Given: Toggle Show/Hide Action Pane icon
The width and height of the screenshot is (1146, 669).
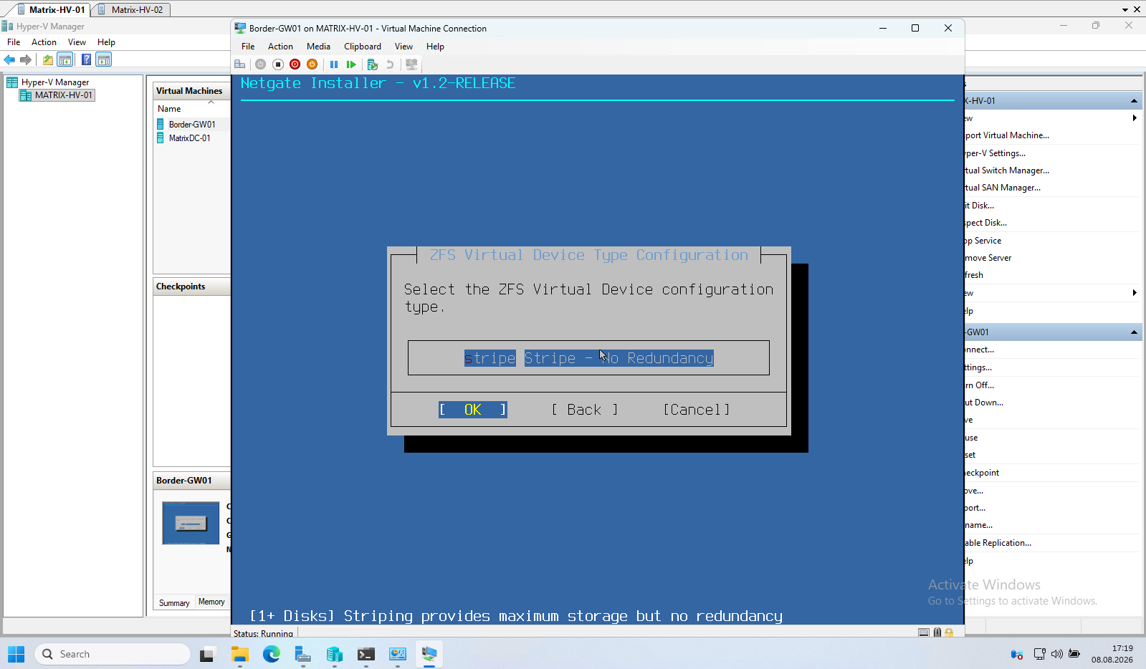Looking at the screenshot, I should (104, 59).
